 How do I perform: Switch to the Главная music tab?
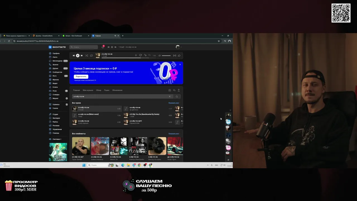[76, 90]
